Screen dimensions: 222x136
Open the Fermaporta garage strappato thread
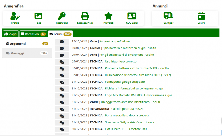125,82
